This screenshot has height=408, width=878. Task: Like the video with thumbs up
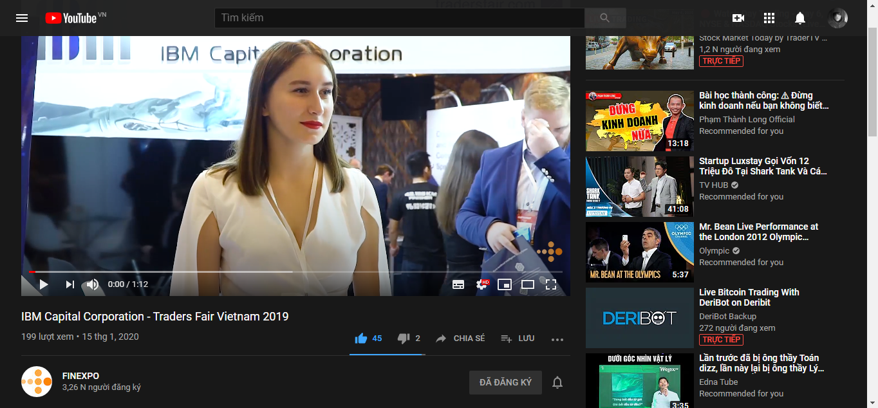click(368, 338)
